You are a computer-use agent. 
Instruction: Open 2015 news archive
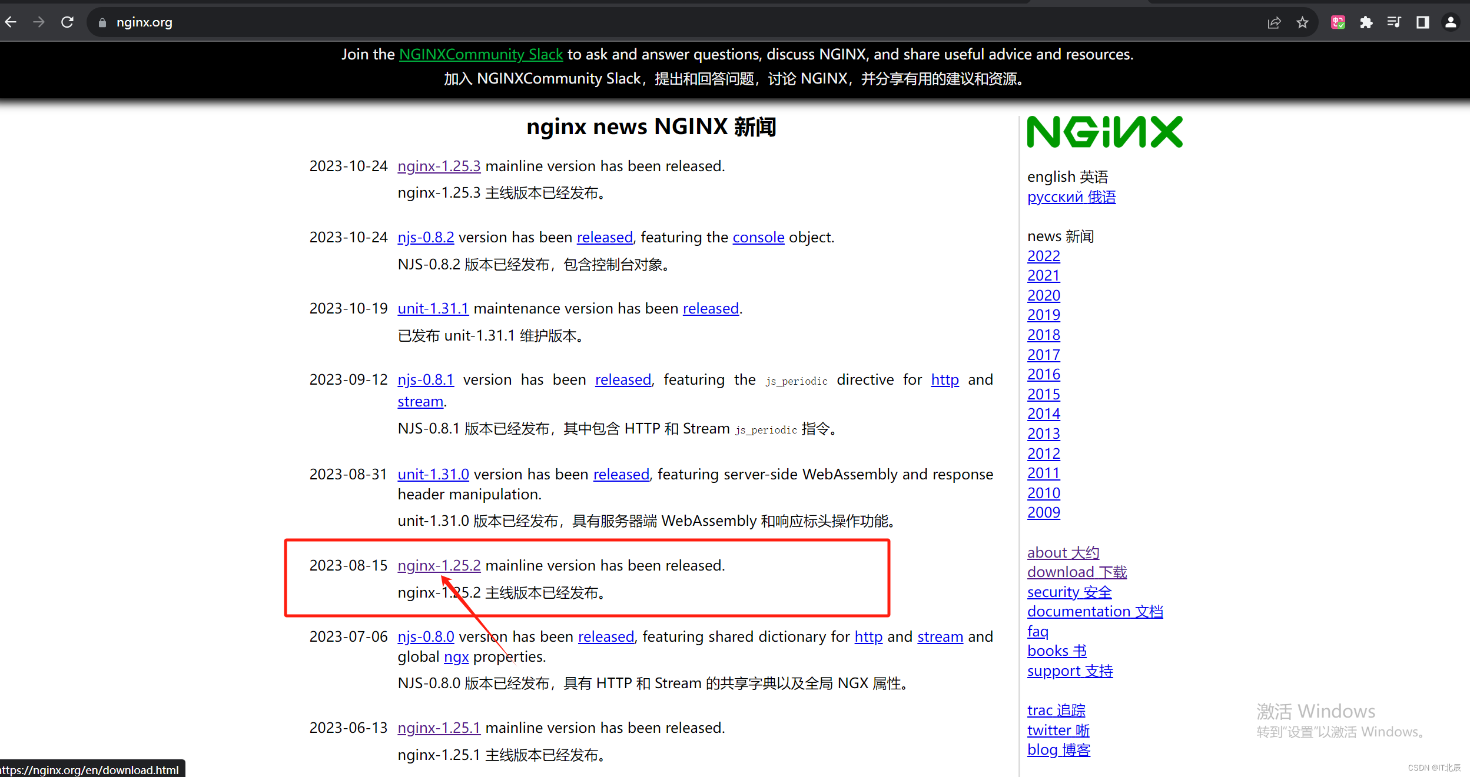pos(1044,394)
